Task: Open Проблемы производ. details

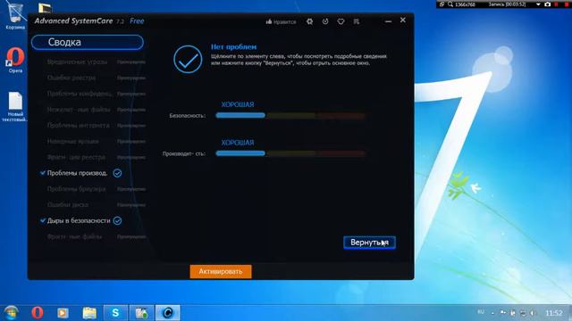Action: 77,173
